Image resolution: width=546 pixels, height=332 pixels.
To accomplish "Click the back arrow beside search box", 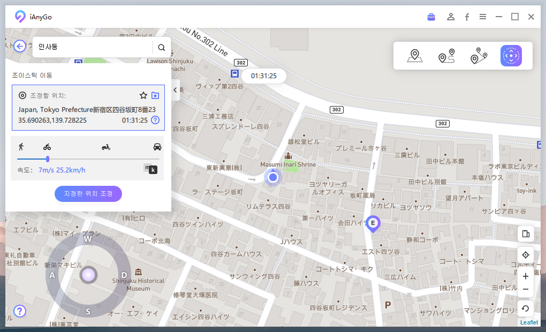I will tap(20, 46).
